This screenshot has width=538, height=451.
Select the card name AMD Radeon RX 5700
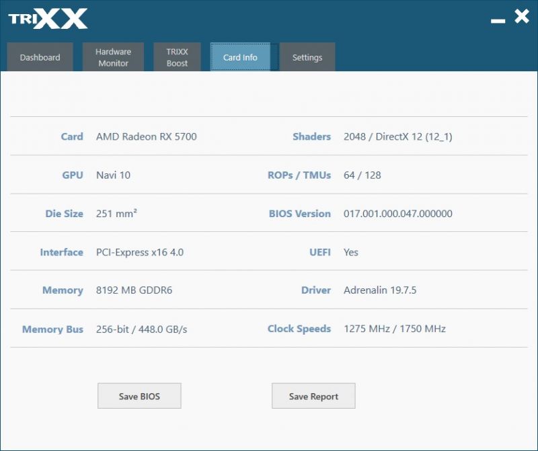point(147,136)
